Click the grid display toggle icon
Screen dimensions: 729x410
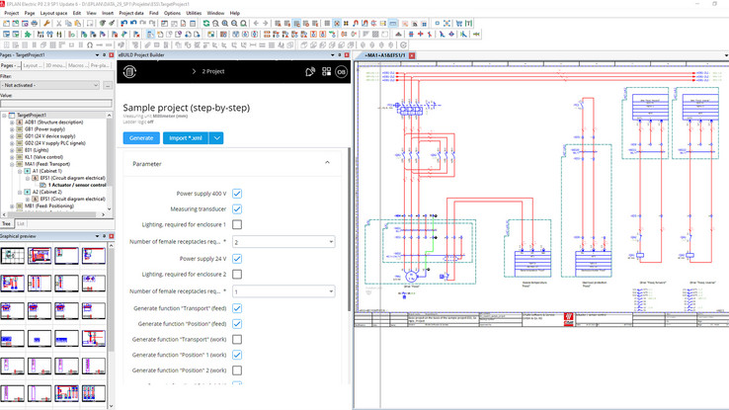327,24
